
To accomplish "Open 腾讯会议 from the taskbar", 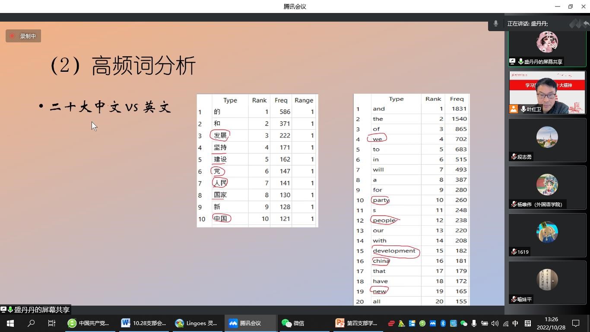I will click(250, 323).
